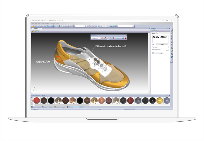Click the third shoe icon under the model tab
Screen dimensions: 204x141
(x=38, y=31)
